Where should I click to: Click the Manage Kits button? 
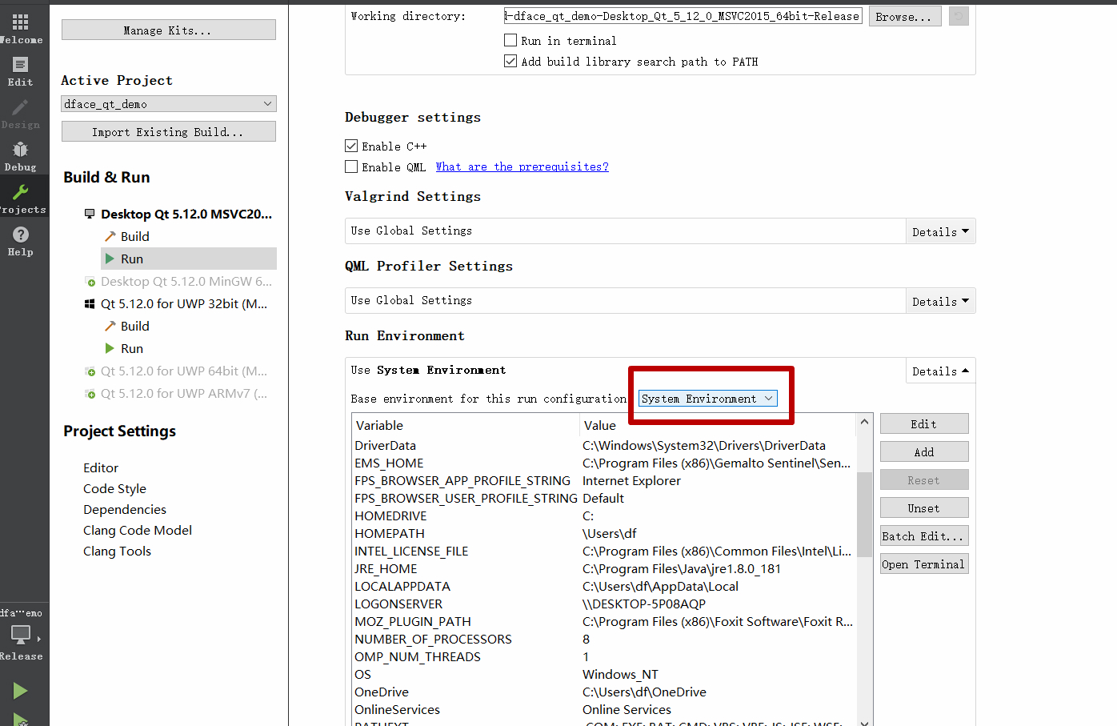(168, 30)
